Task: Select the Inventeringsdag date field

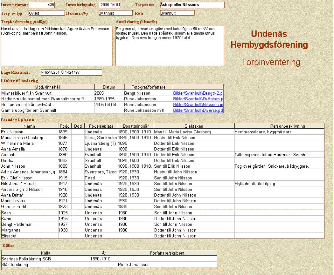Action: pyautogui.click(x=110, y=5)
